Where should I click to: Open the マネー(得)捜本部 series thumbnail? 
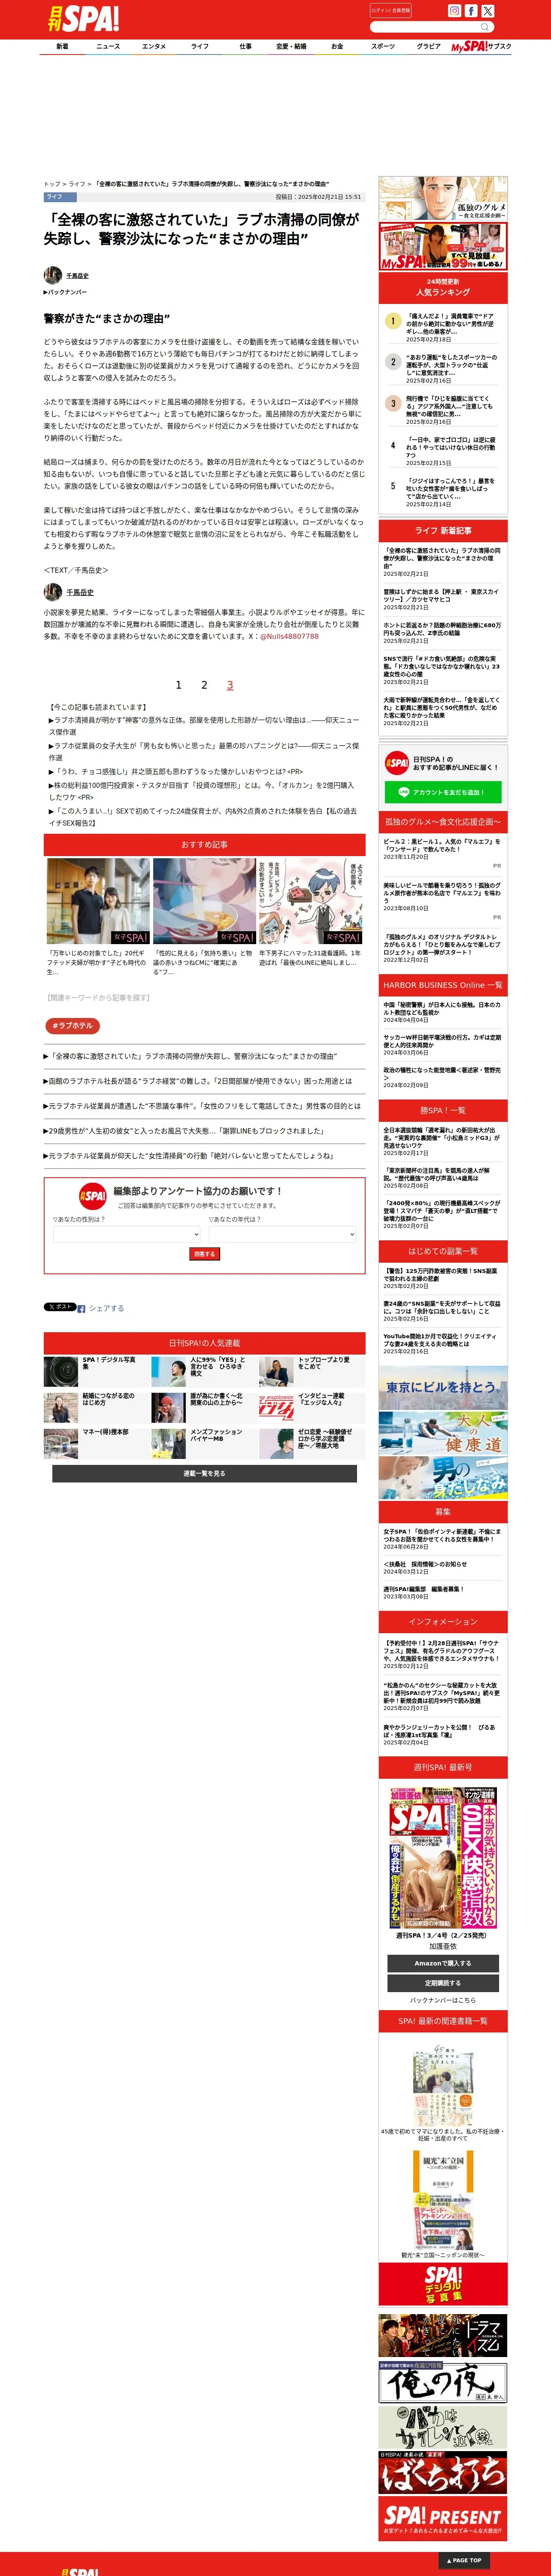[61, 1443]
